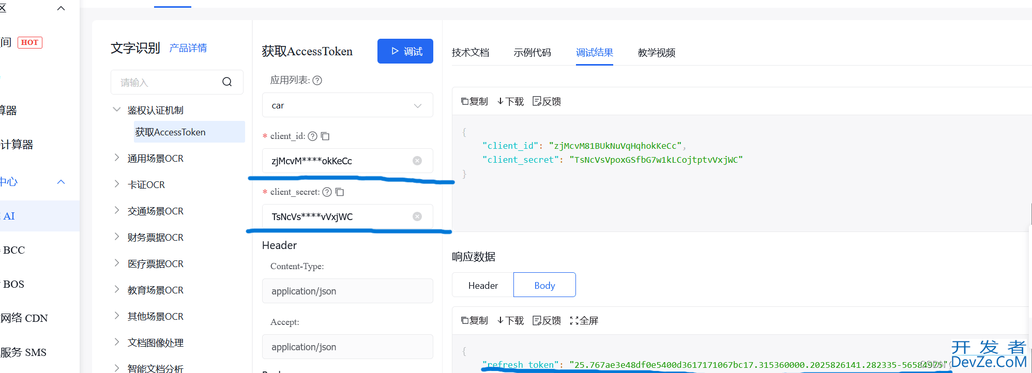This screenshot has width=1032, height=373.
Task: Open the 应用列表 help icon
Action: pyautogui.click(x=317, y=80)
